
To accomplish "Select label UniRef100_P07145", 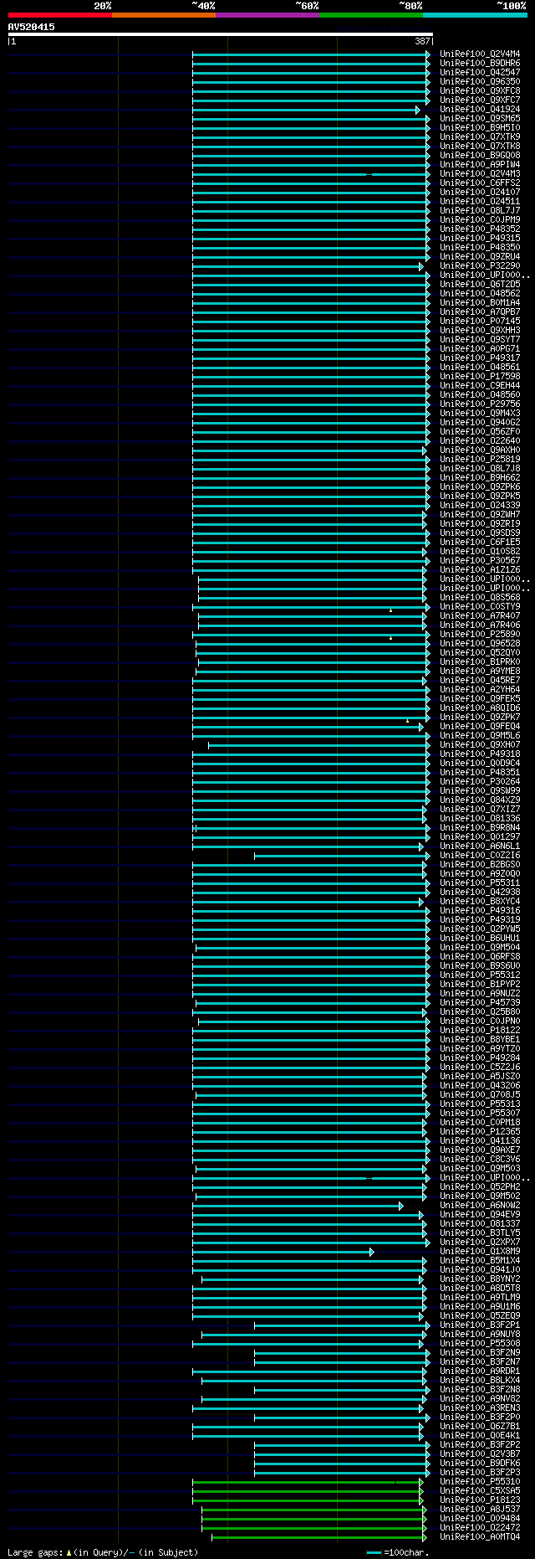I will click(480, 321).
